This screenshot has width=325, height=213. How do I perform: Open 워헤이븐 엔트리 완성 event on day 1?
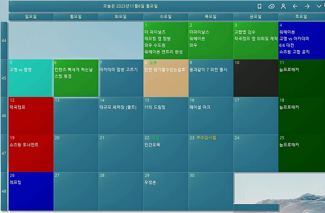pyautogui.click(x=164, y=52)
